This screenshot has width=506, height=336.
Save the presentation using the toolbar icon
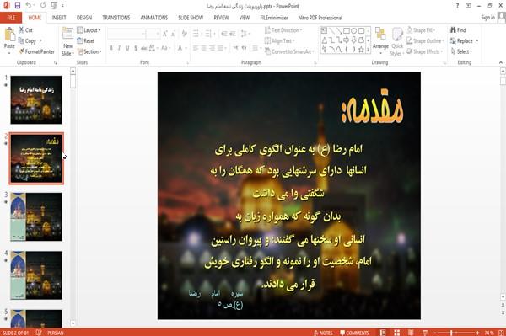point(18,6)
